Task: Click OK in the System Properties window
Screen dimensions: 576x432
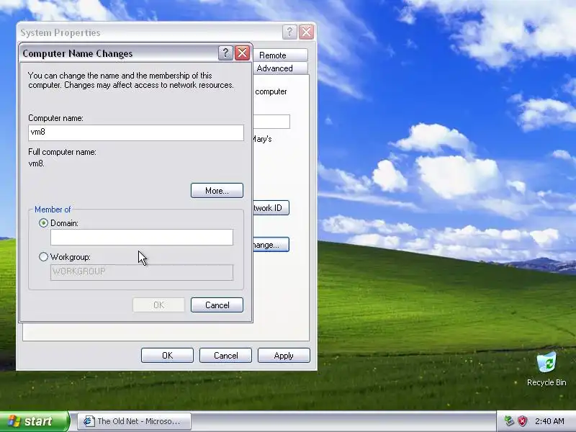Action: click(167, 355)
